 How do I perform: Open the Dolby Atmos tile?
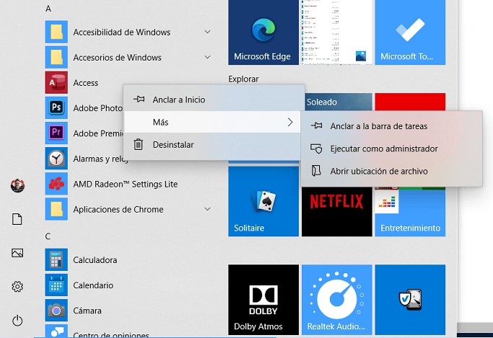pyautogui.click(x=263, y=300)
